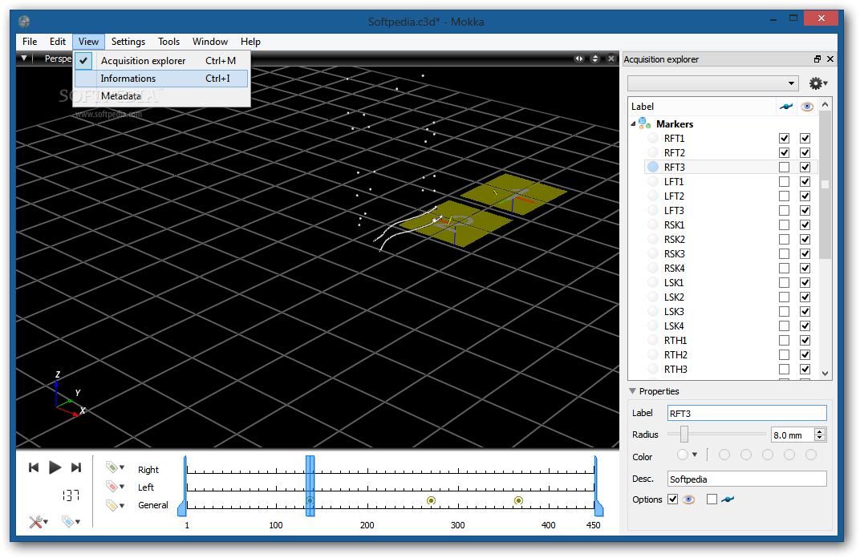Open the Edit menu
The image size is (860, 558).
point(58,41)
